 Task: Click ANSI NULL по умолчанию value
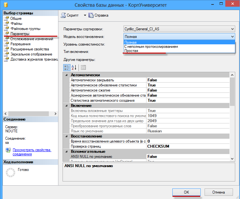pyautogui.click(x=188, y=157)
